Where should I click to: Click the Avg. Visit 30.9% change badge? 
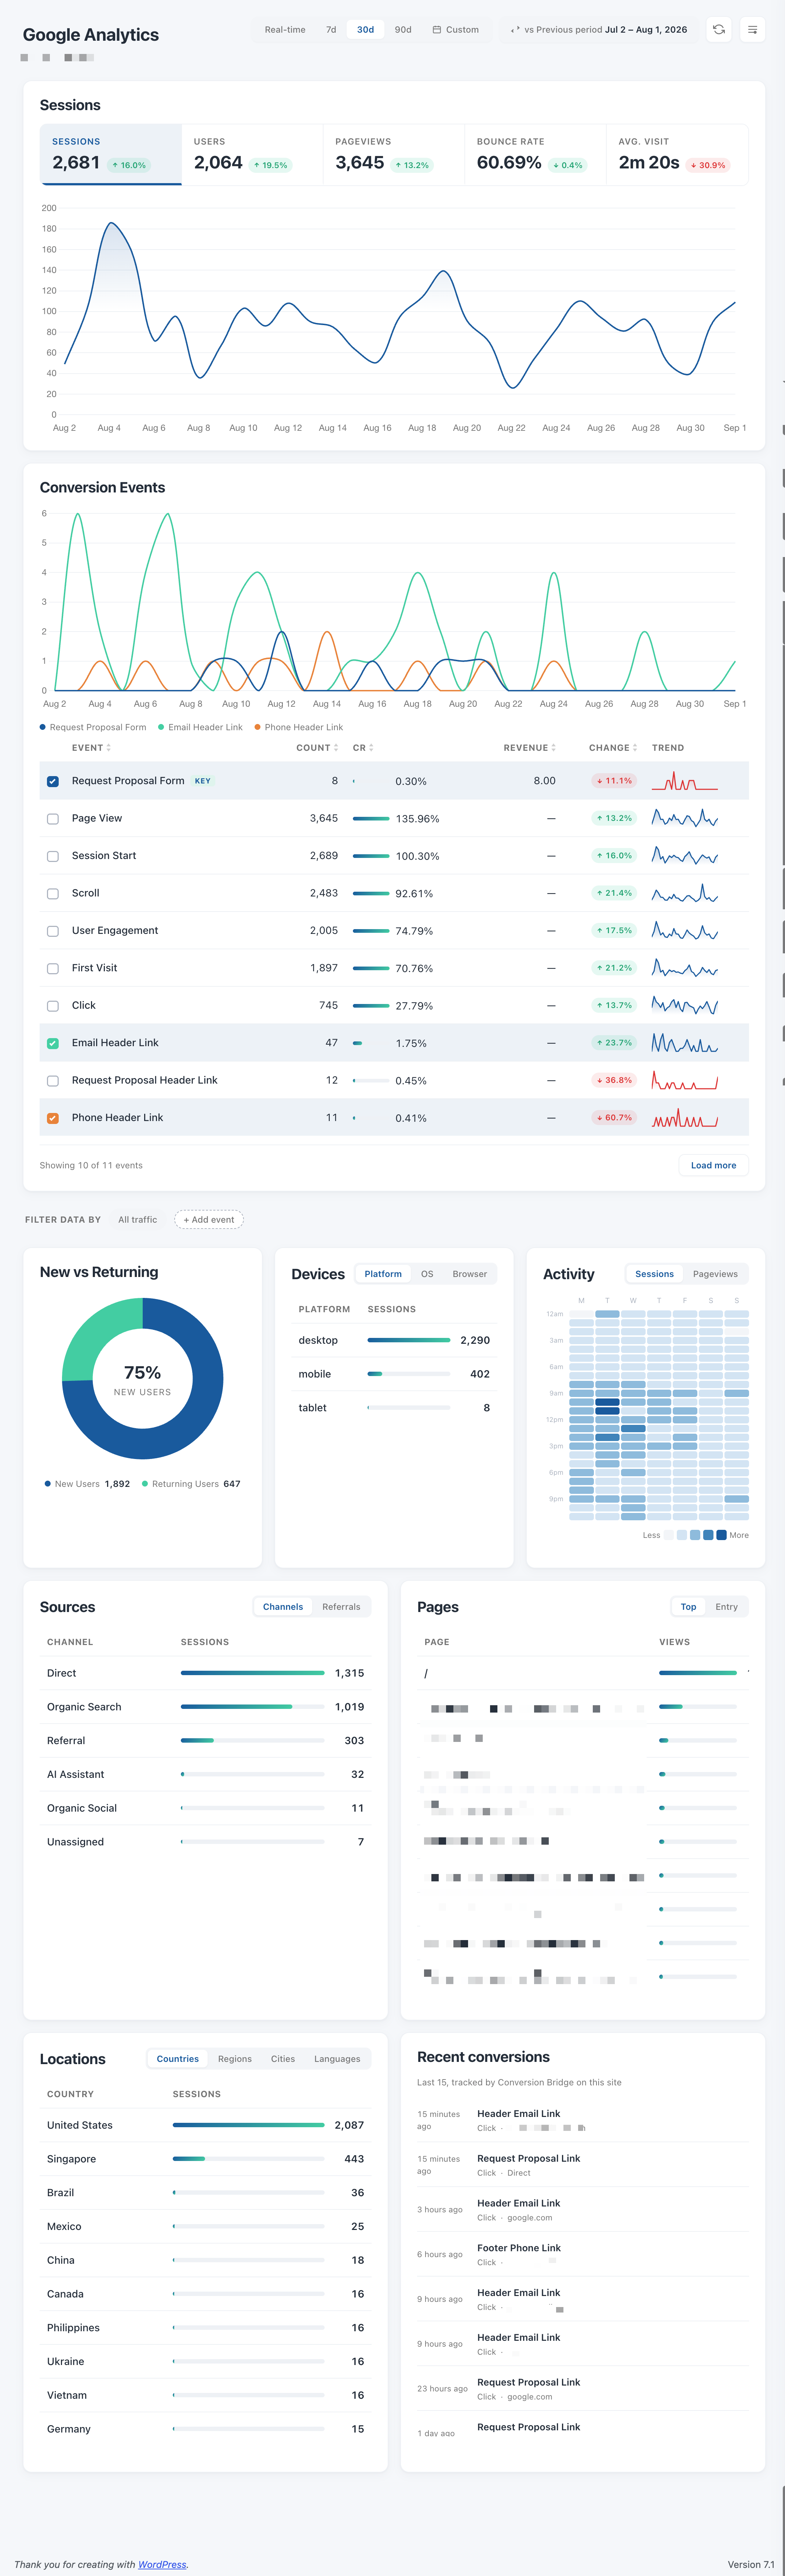[708, 165]
